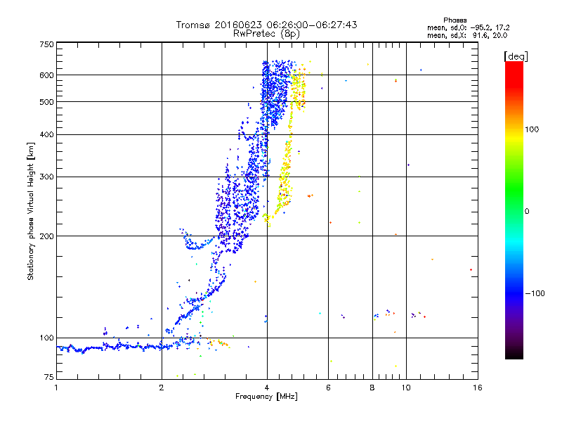Click the "[deg]" colorbar unit label

click(x=516, y=56)
